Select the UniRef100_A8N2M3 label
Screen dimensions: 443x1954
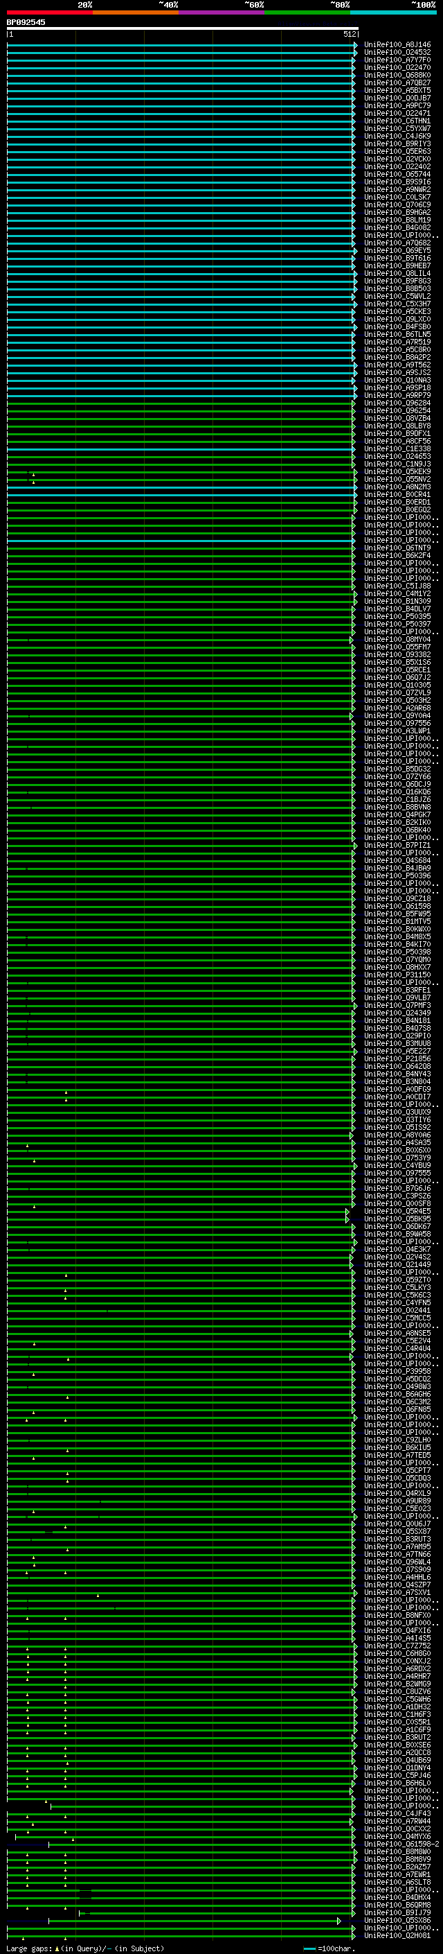[397, 486]
